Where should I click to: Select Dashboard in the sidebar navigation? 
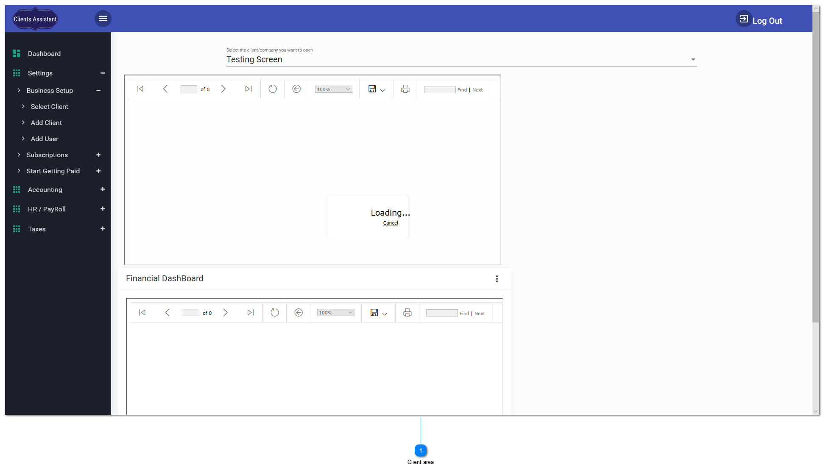(44, 53)
